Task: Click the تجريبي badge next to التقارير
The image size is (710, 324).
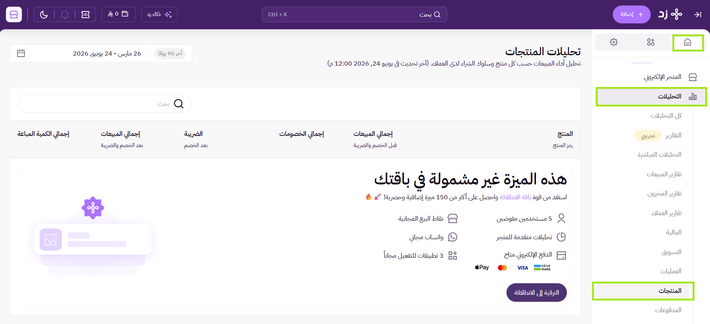Action: point(648,136)
